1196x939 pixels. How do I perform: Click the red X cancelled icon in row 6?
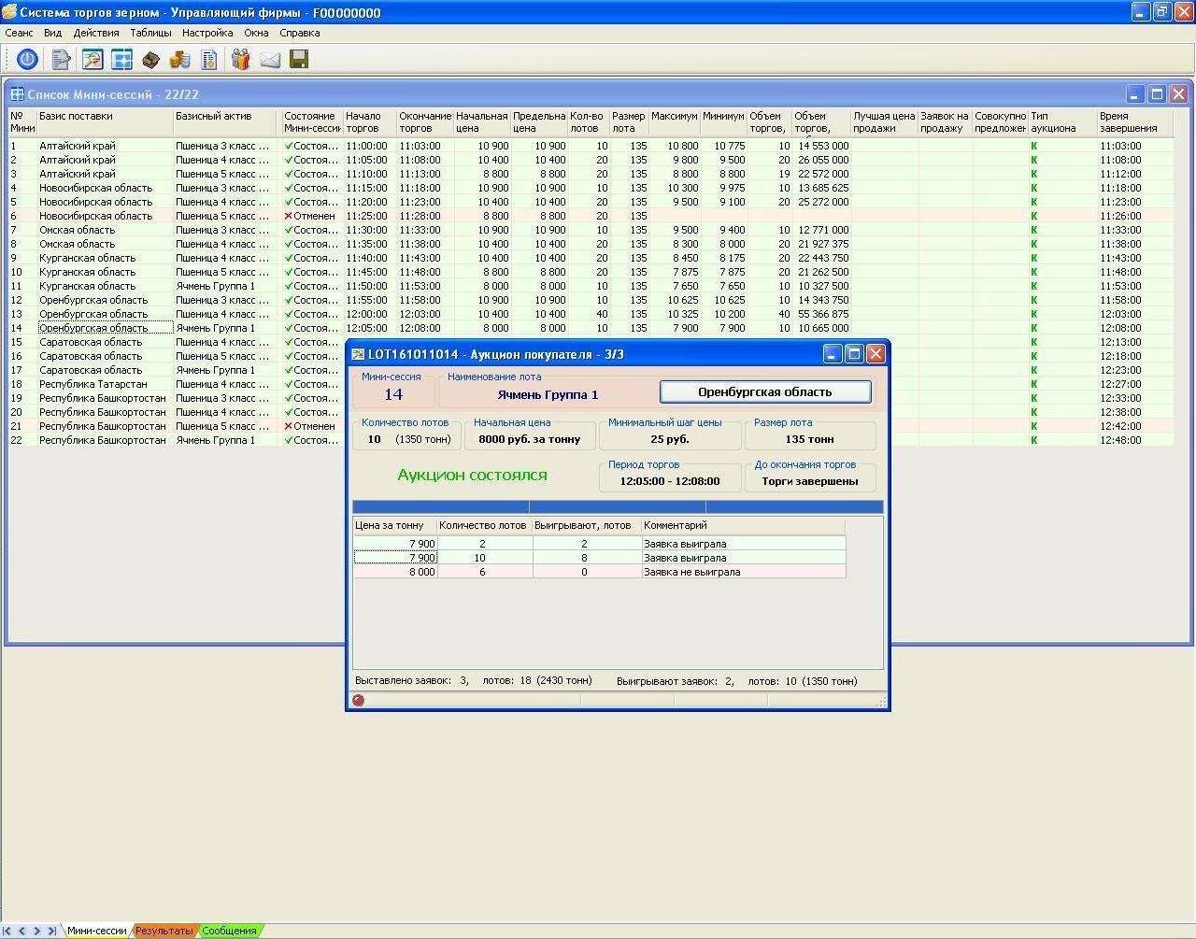pyautogui.click(x=289, y=216)
